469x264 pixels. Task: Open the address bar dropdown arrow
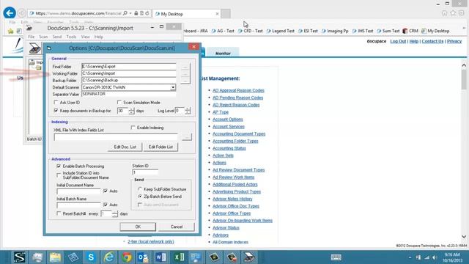pyautogui.click(x=130, y=13)
